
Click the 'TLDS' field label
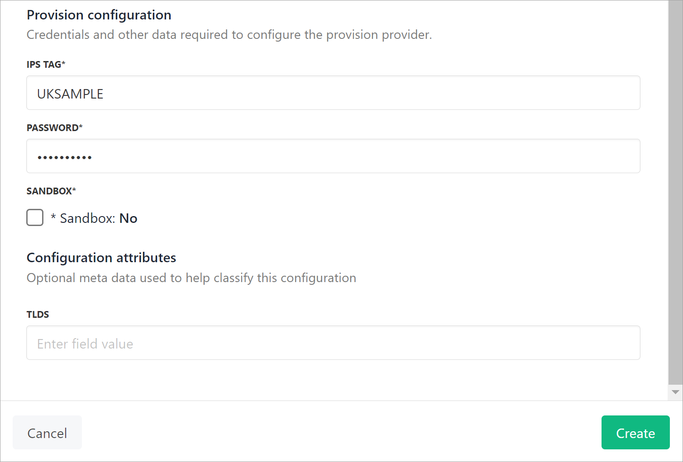[38, 314]
